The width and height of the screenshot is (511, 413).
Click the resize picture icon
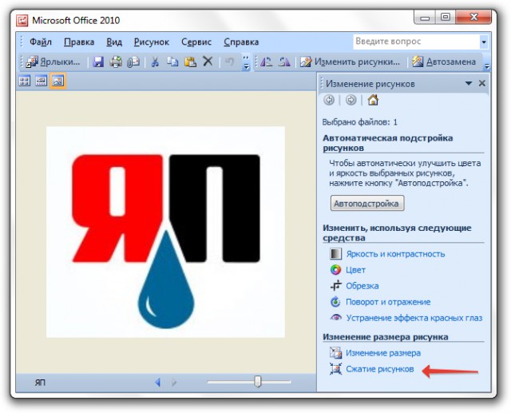(x=335, y=352)
